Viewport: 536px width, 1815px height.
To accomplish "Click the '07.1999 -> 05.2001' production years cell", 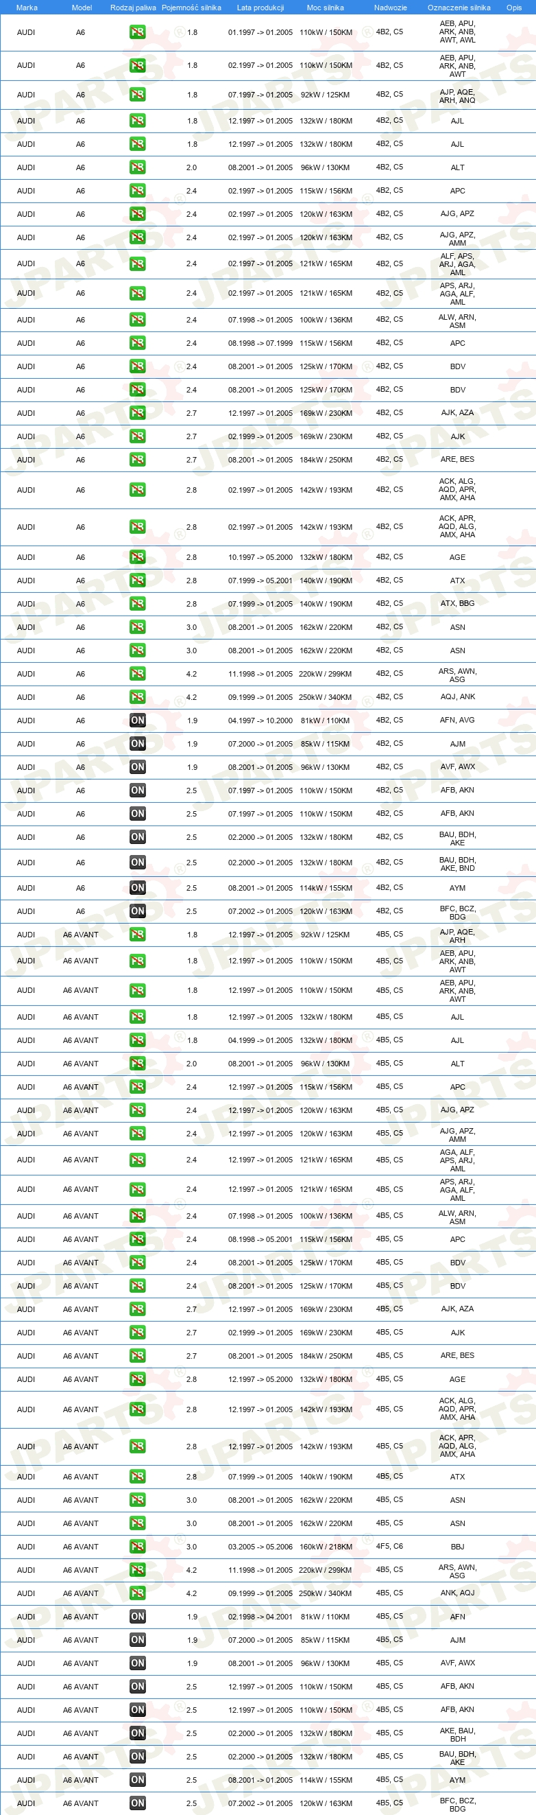I will (x=260, y=581).
